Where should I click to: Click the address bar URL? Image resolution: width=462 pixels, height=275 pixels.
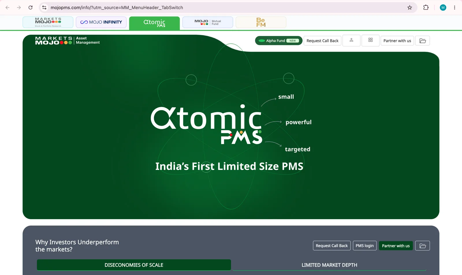point(117,7)
